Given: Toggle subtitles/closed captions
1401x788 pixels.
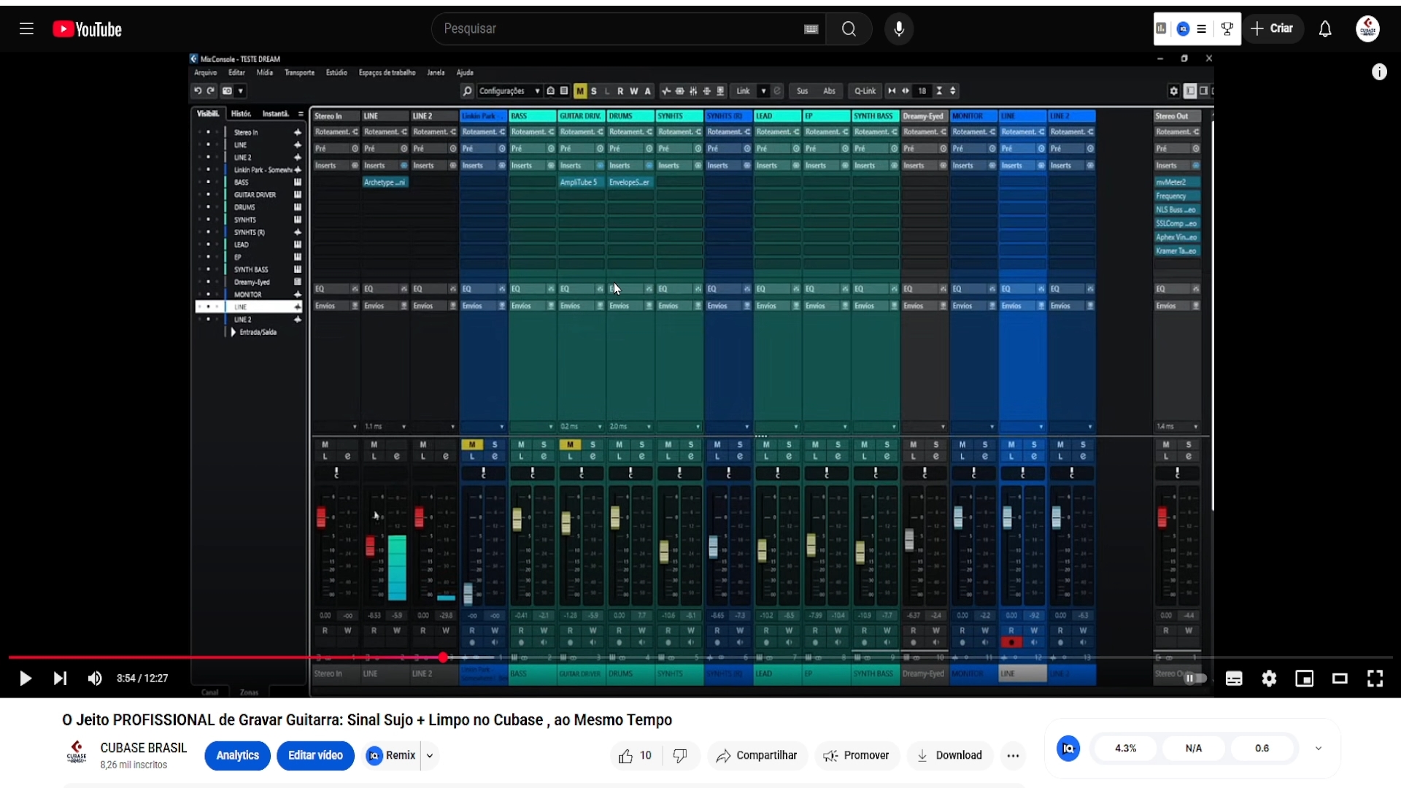Looking at the screenshot, I should pyautogui.click(x=1234, y=679).
